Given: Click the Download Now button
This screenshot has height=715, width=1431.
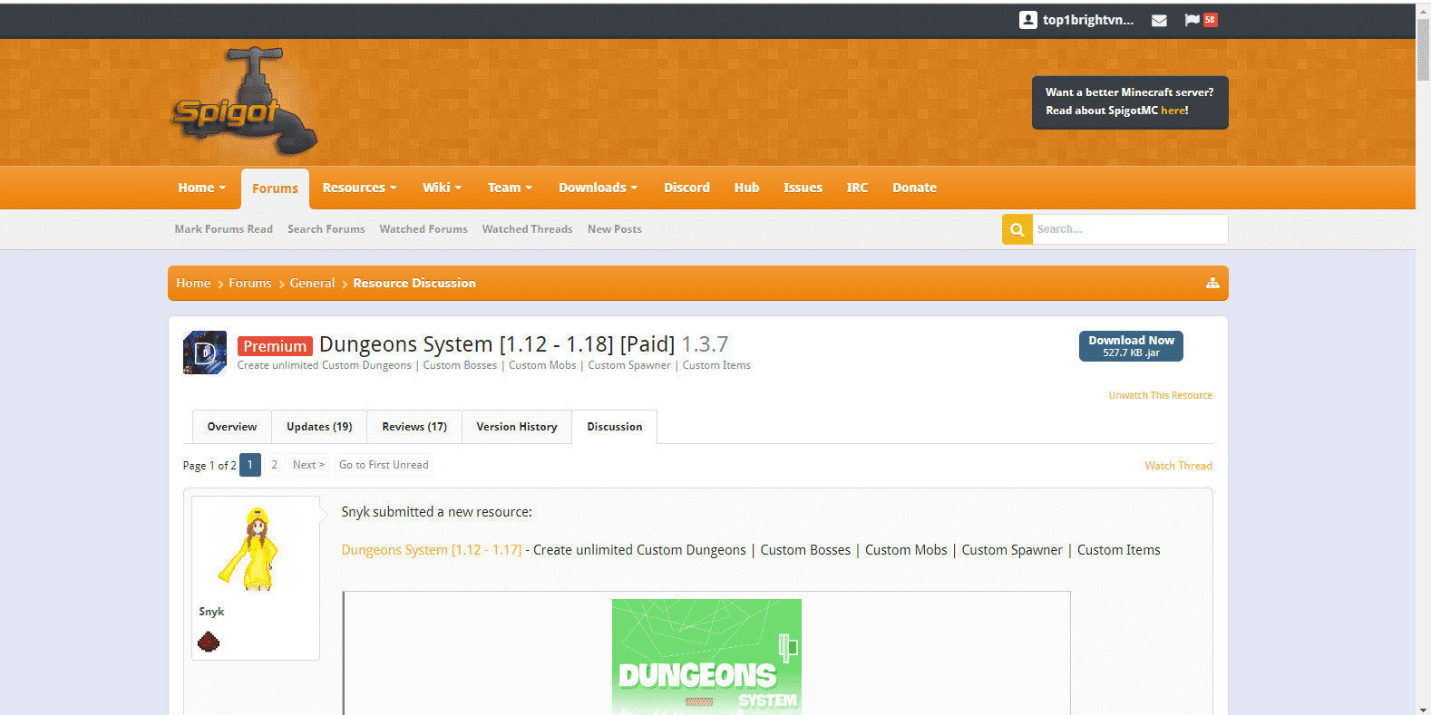Looking at the screenshot, I should coord(1131,346).
